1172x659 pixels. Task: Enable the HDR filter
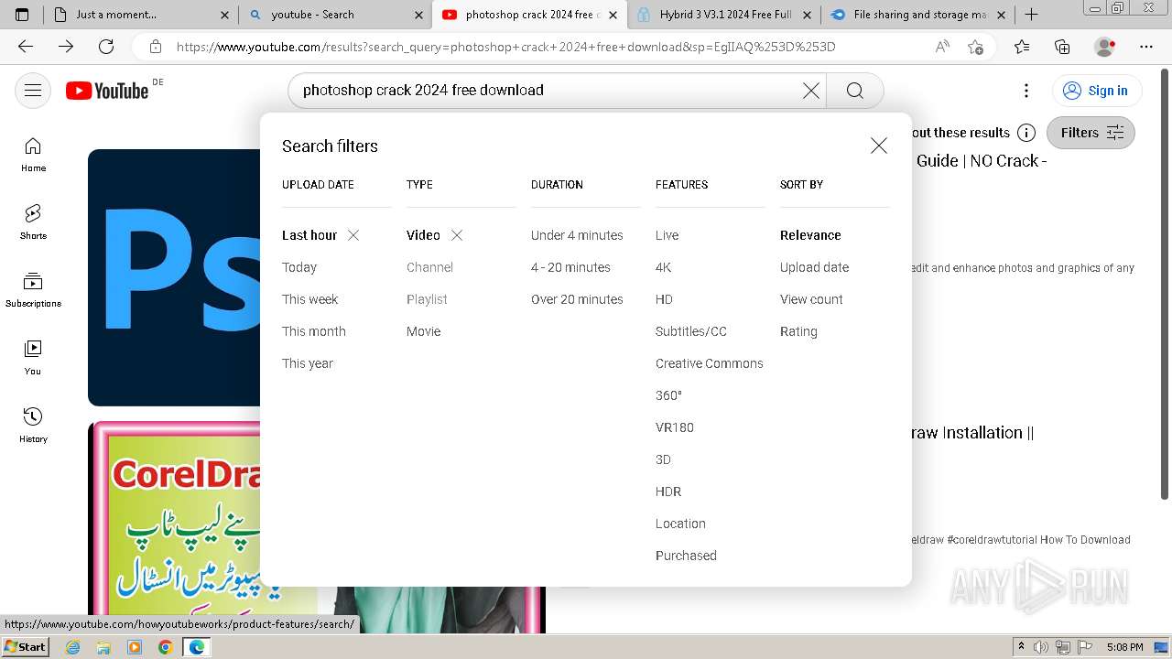pos(668,492)
